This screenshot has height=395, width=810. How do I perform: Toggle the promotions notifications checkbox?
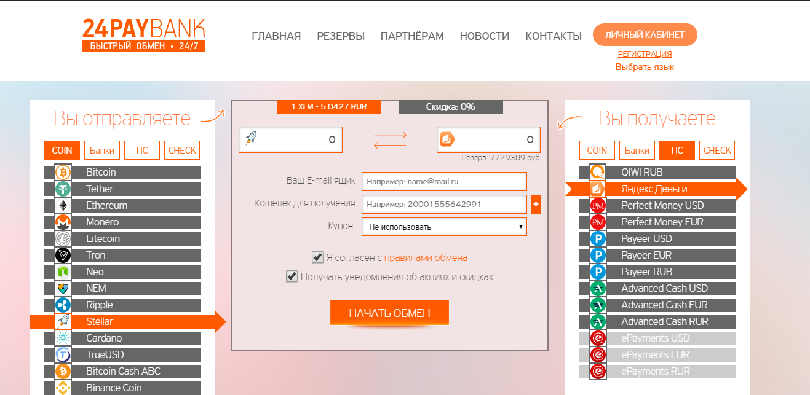(292, 276)
